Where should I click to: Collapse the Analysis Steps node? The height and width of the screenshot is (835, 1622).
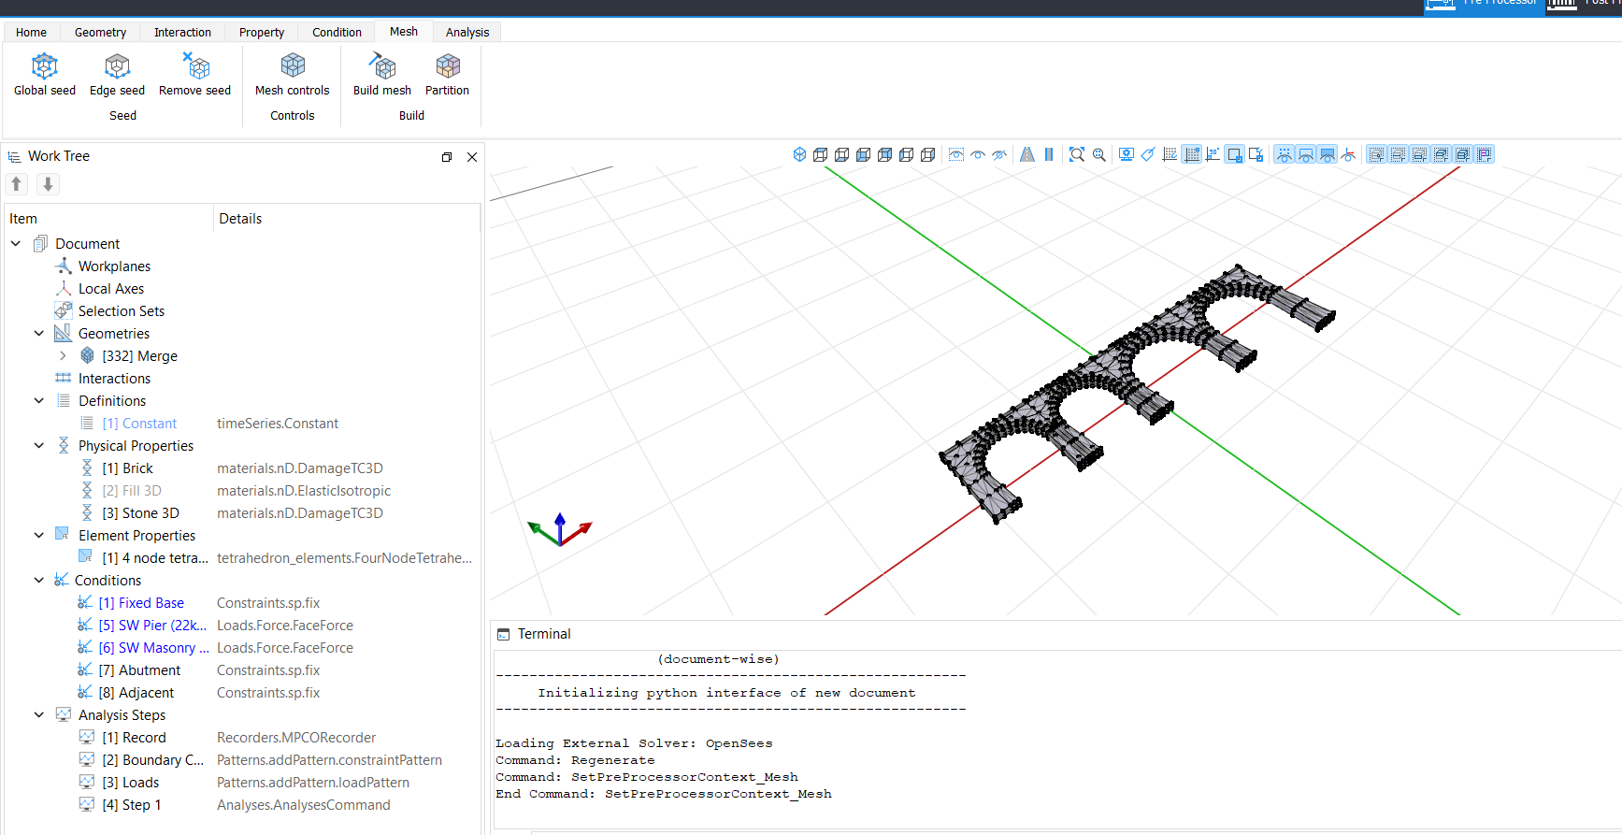[39, 714]
